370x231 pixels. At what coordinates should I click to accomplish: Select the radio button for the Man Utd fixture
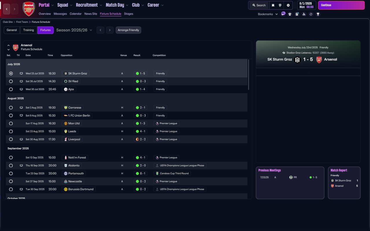11,124
